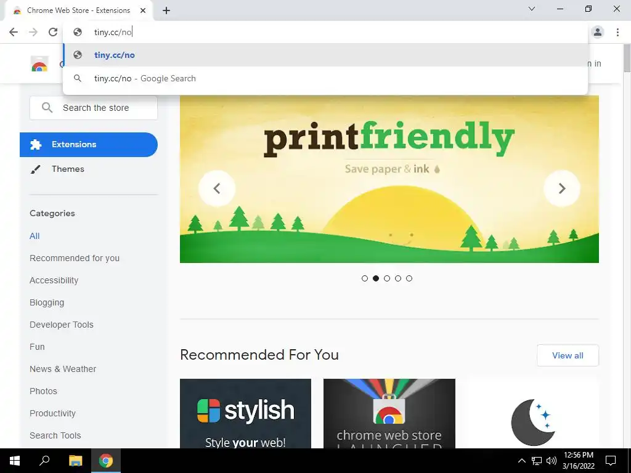
Task: Select the fifth carousel dot
Action: click(x=409, y=278)
